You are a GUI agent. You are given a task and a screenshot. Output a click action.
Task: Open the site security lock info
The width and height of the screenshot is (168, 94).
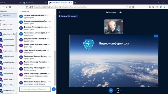(30, 7)
